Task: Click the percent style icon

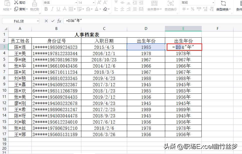Action: click(192, 9)
